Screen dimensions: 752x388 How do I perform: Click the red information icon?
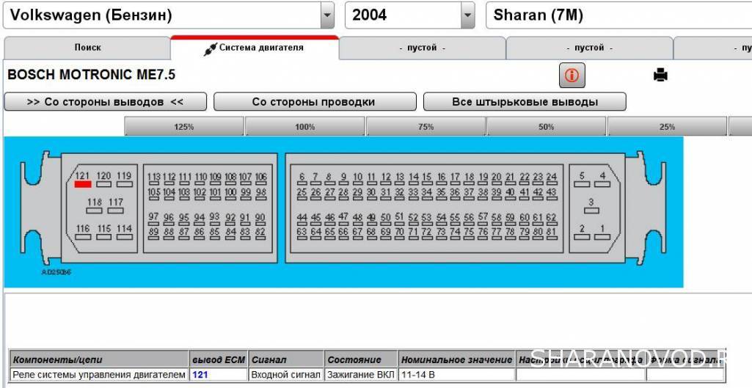click(x=572, y=75)
